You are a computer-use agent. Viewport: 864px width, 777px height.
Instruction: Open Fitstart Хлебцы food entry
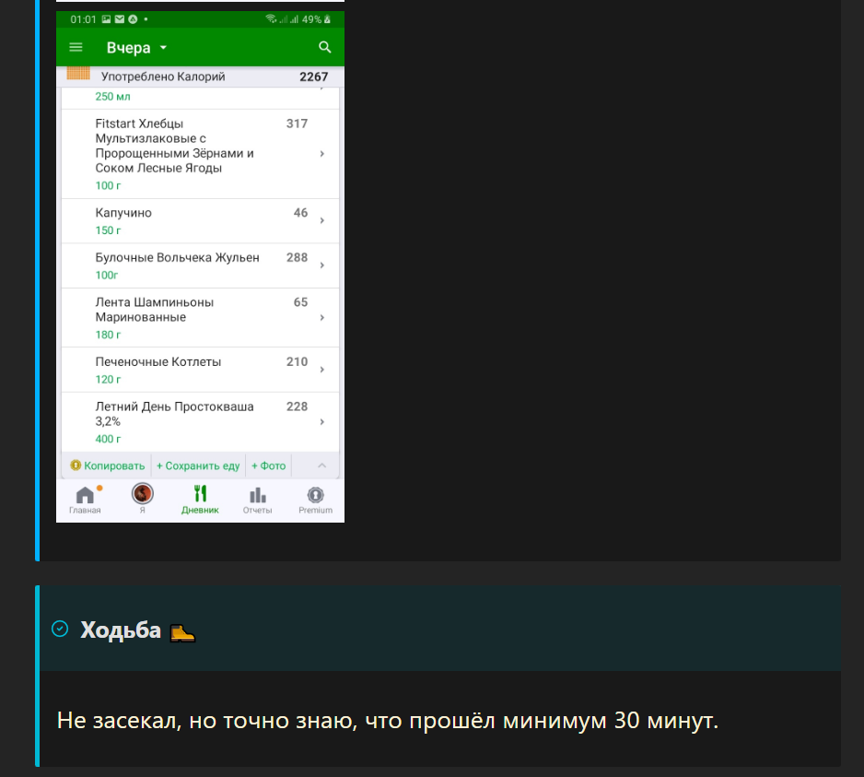tap(200, 154)
